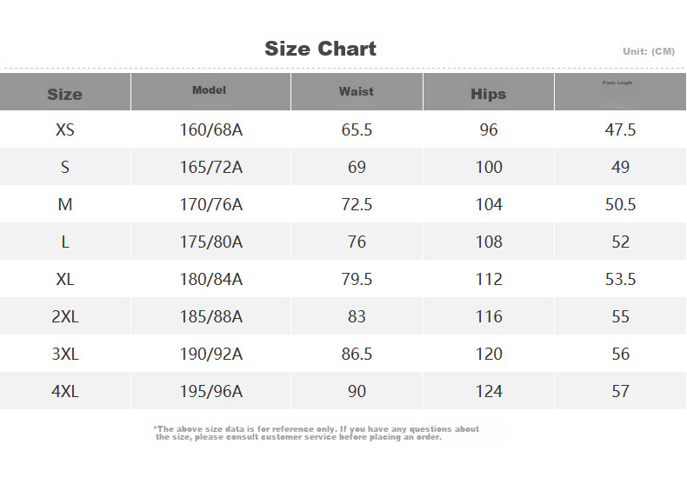Select the 3XL size label
Image resolution: width=687 pixels, height=484 pixels.
[x=65, y=354]
